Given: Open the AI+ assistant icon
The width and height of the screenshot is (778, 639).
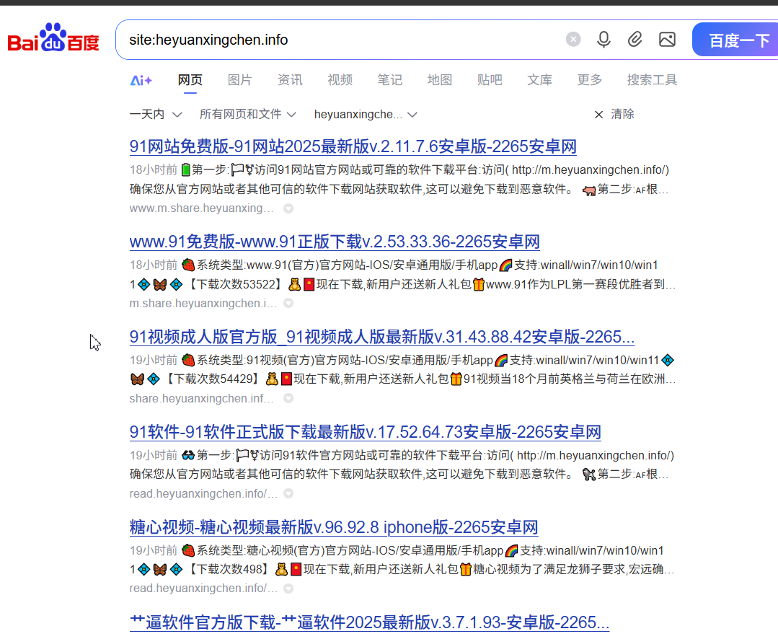Looking at the screenshot, I should [x=141, y=80].
